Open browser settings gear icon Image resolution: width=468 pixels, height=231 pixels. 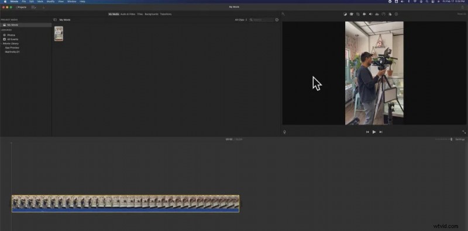tap(277, 20)
